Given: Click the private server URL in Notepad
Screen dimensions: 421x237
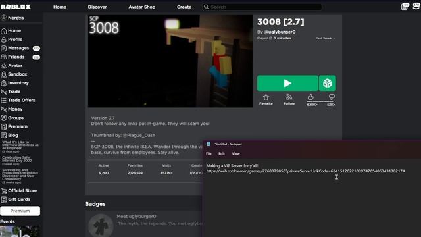Looking at the screenshot, I should 305,171.
